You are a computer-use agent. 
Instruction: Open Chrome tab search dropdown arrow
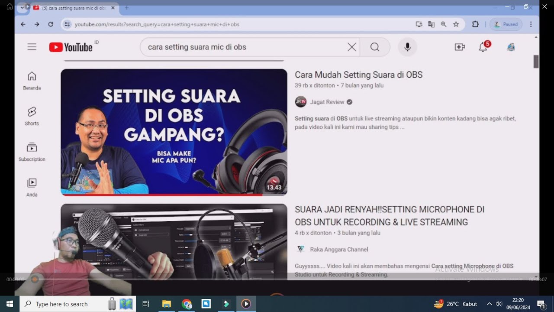(x=23, y=7)
